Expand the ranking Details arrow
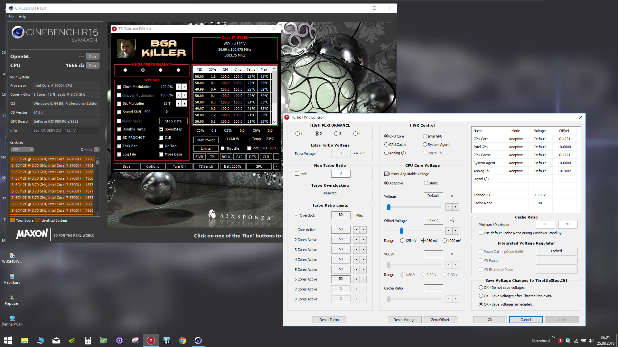 click(97, 150)
